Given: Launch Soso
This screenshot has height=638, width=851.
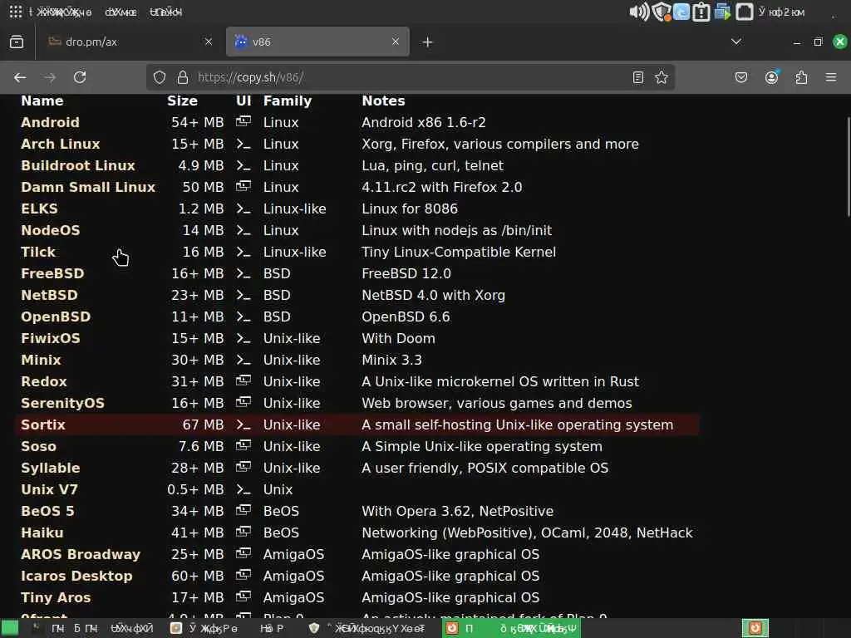Looking at the screenshot, I should click(38, 446).
